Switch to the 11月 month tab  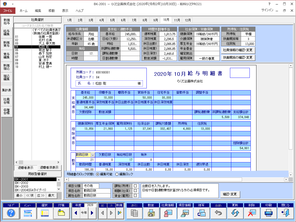[177, 20]
